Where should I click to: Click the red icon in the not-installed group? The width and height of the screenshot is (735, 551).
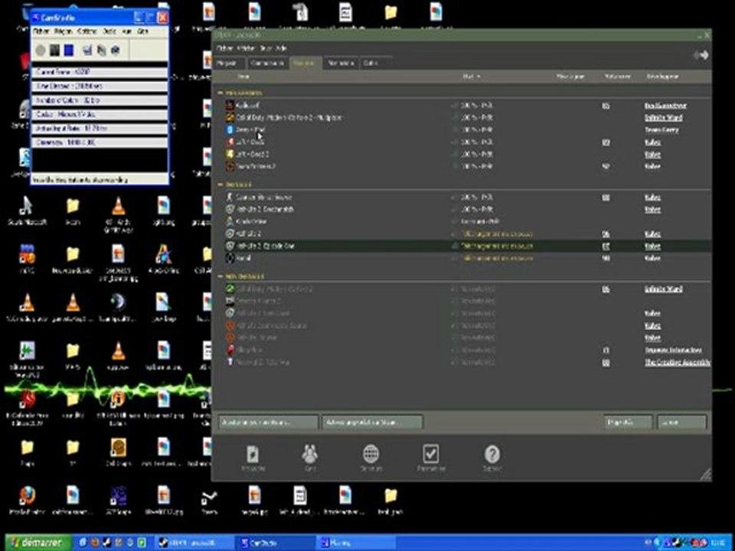pos(230,350)
